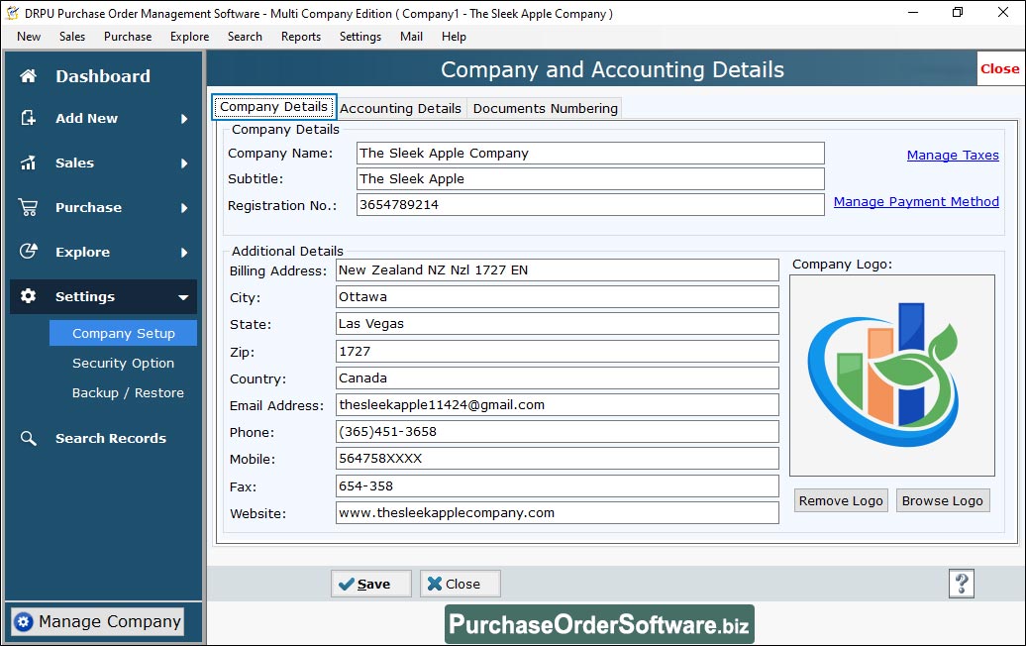Click the DRPU application icon in title bar
The height and width of the screenshot is (646, 1026).
pyautogui.click(x=12, y=13)
